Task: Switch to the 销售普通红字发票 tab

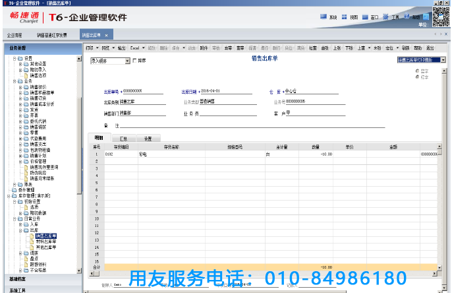Action: [51, 35]
